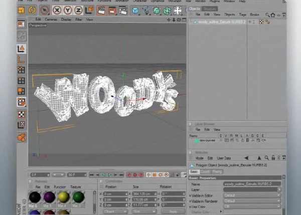The image size is (301, 215).
Task: Click the Undo arrow icon
Action: coord(32,10)
